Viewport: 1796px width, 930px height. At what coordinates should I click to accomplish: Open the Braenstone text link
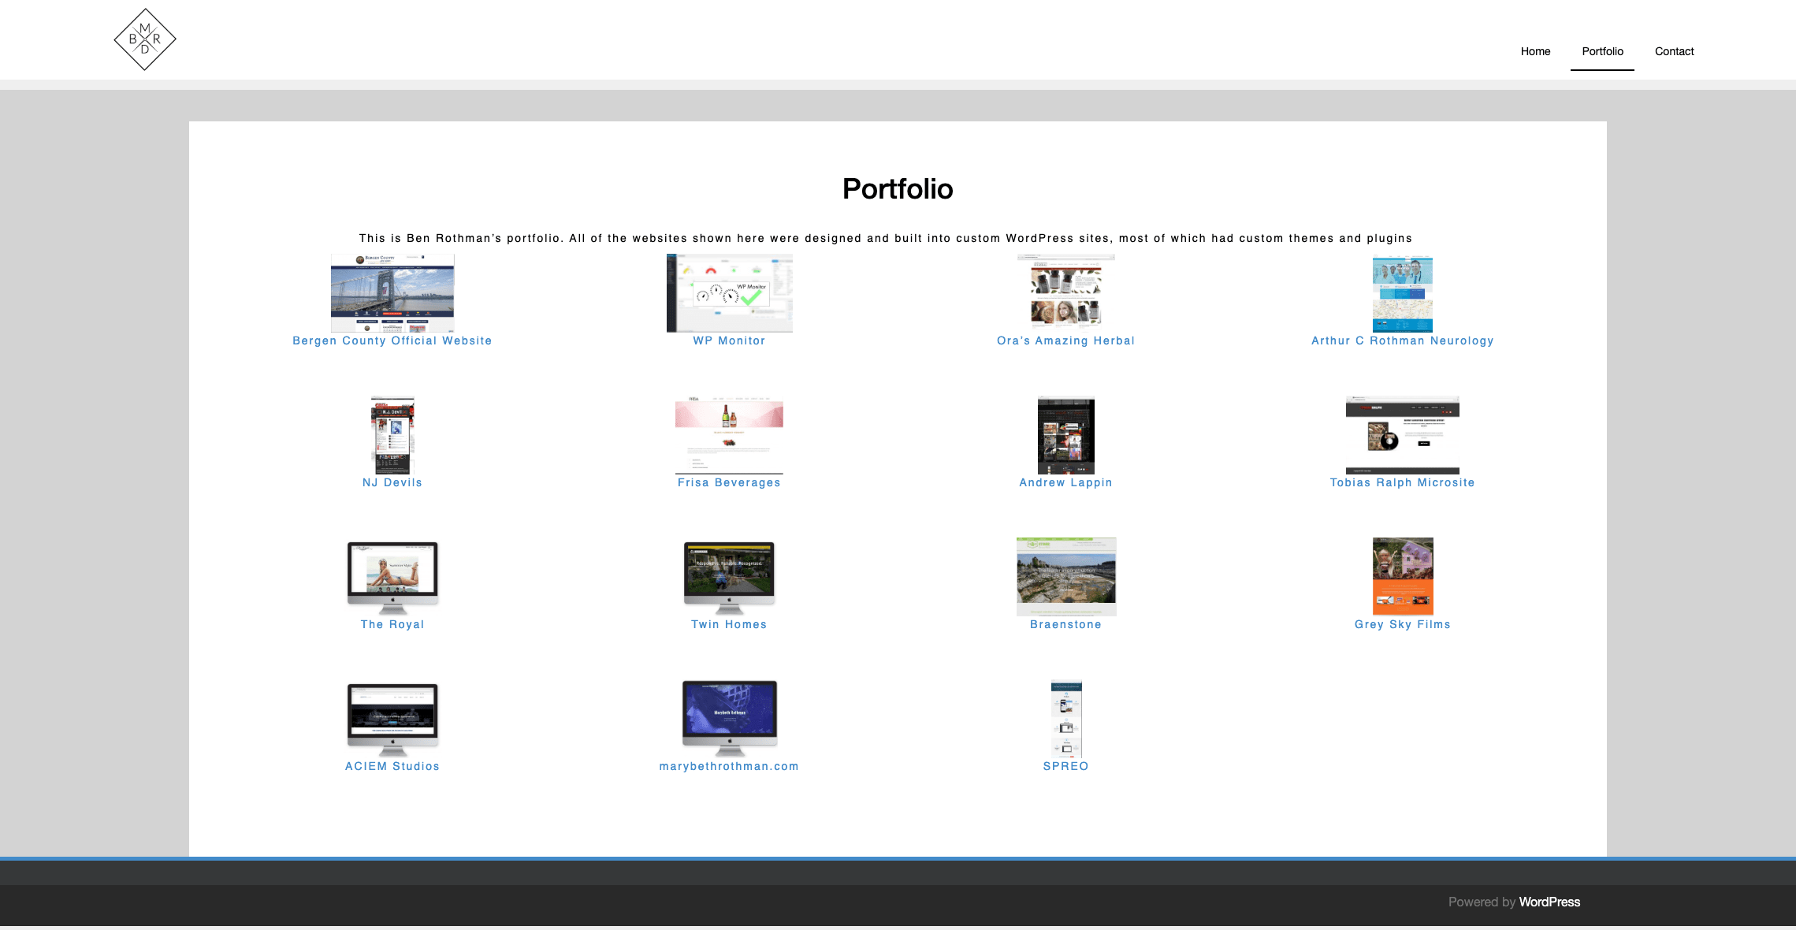[1065, 624]
